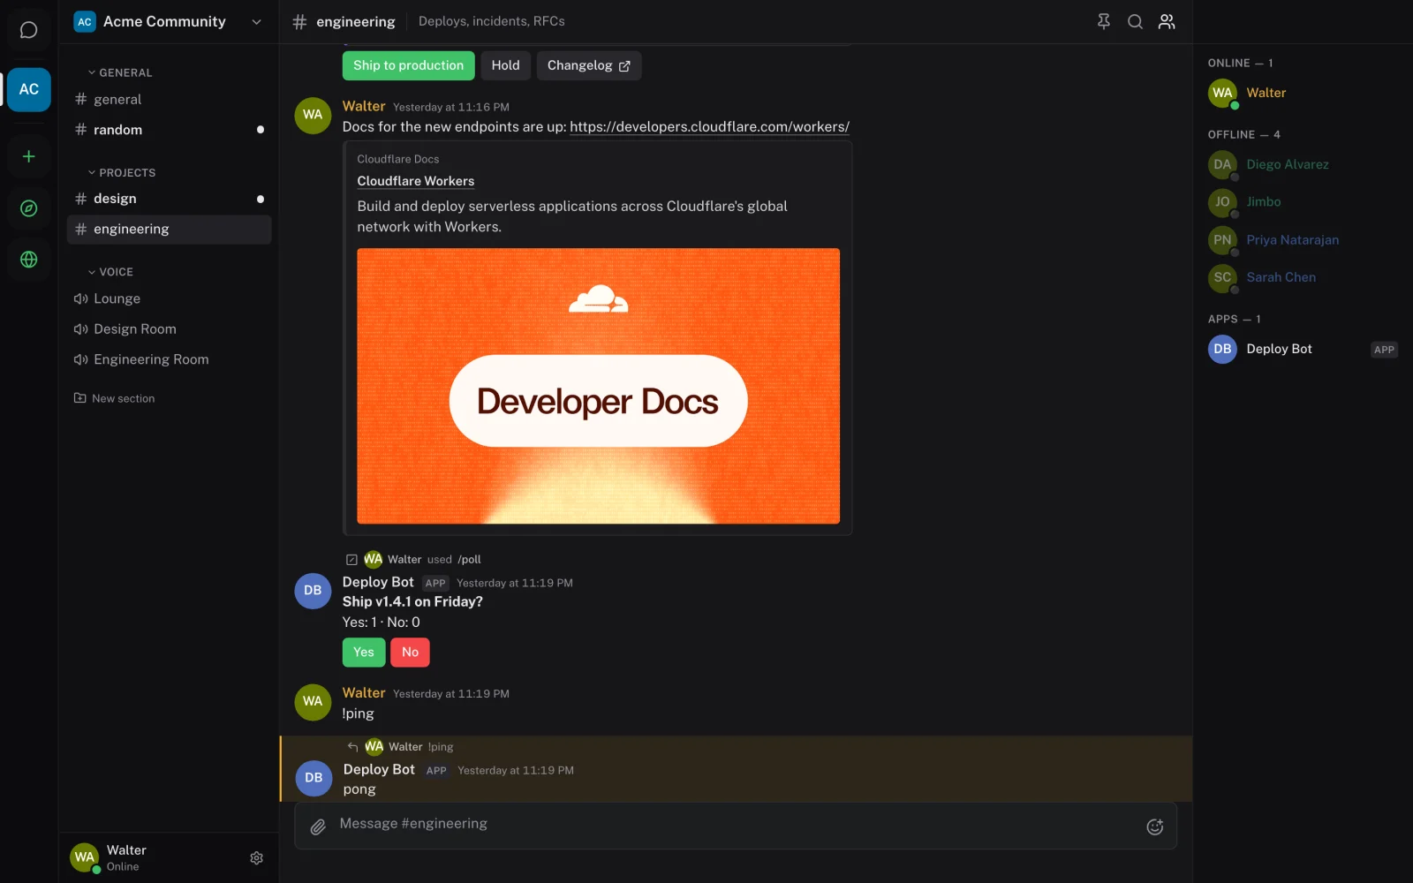This screenshot has height=883, width=1413.
Task: Open the Cloudflare Workers embed title link
Action: [x=415, y=181]
